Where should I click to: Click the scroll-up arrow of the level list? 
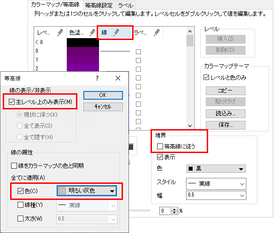tap(190, 31)
